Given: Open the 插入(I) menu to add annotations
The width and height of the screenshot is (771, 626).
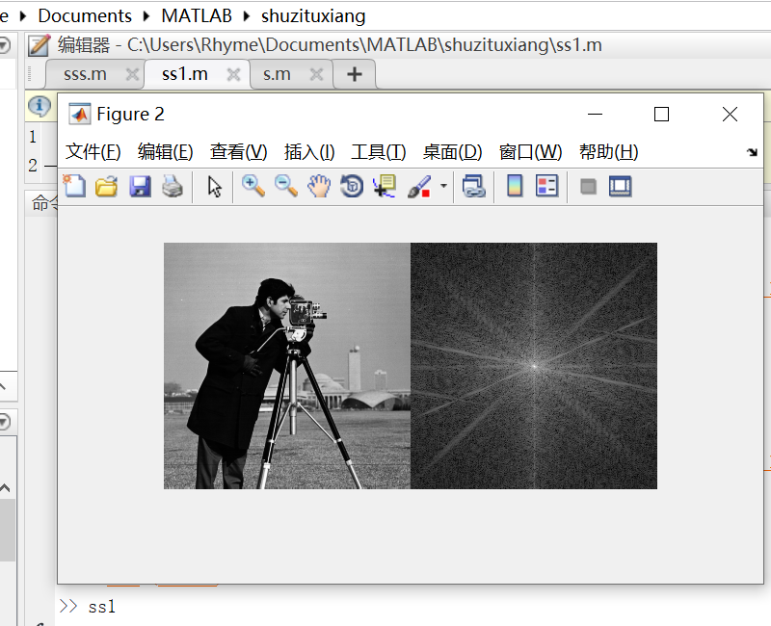Looking at the screenshot, I should pyautogui.click(x=308, y=151).
